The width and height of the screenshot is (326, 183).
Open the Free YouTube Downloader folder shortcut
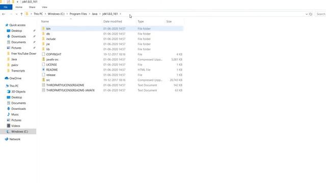click(x=24, y=53)
